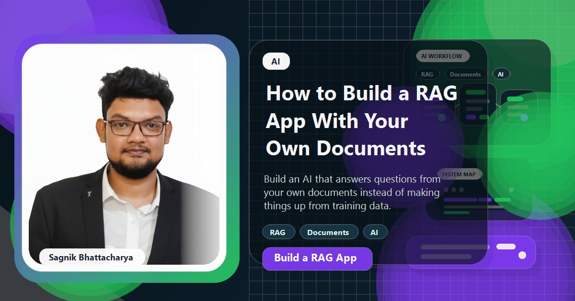Select the Documents tag below the subtitle
Viewport: 575px width, 301px height.
(329, 232)
